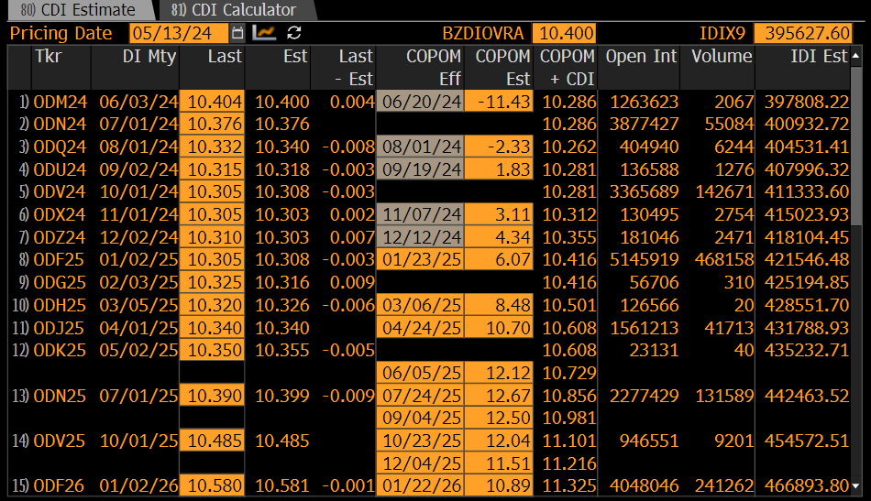Edit ODV25 Last price cell 10.485
Viewport: 871px width, 501px height.
(212, 441)
